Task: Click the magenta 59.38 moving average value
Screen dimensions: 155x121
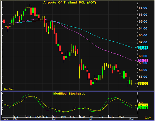Action: click(143, 60)
